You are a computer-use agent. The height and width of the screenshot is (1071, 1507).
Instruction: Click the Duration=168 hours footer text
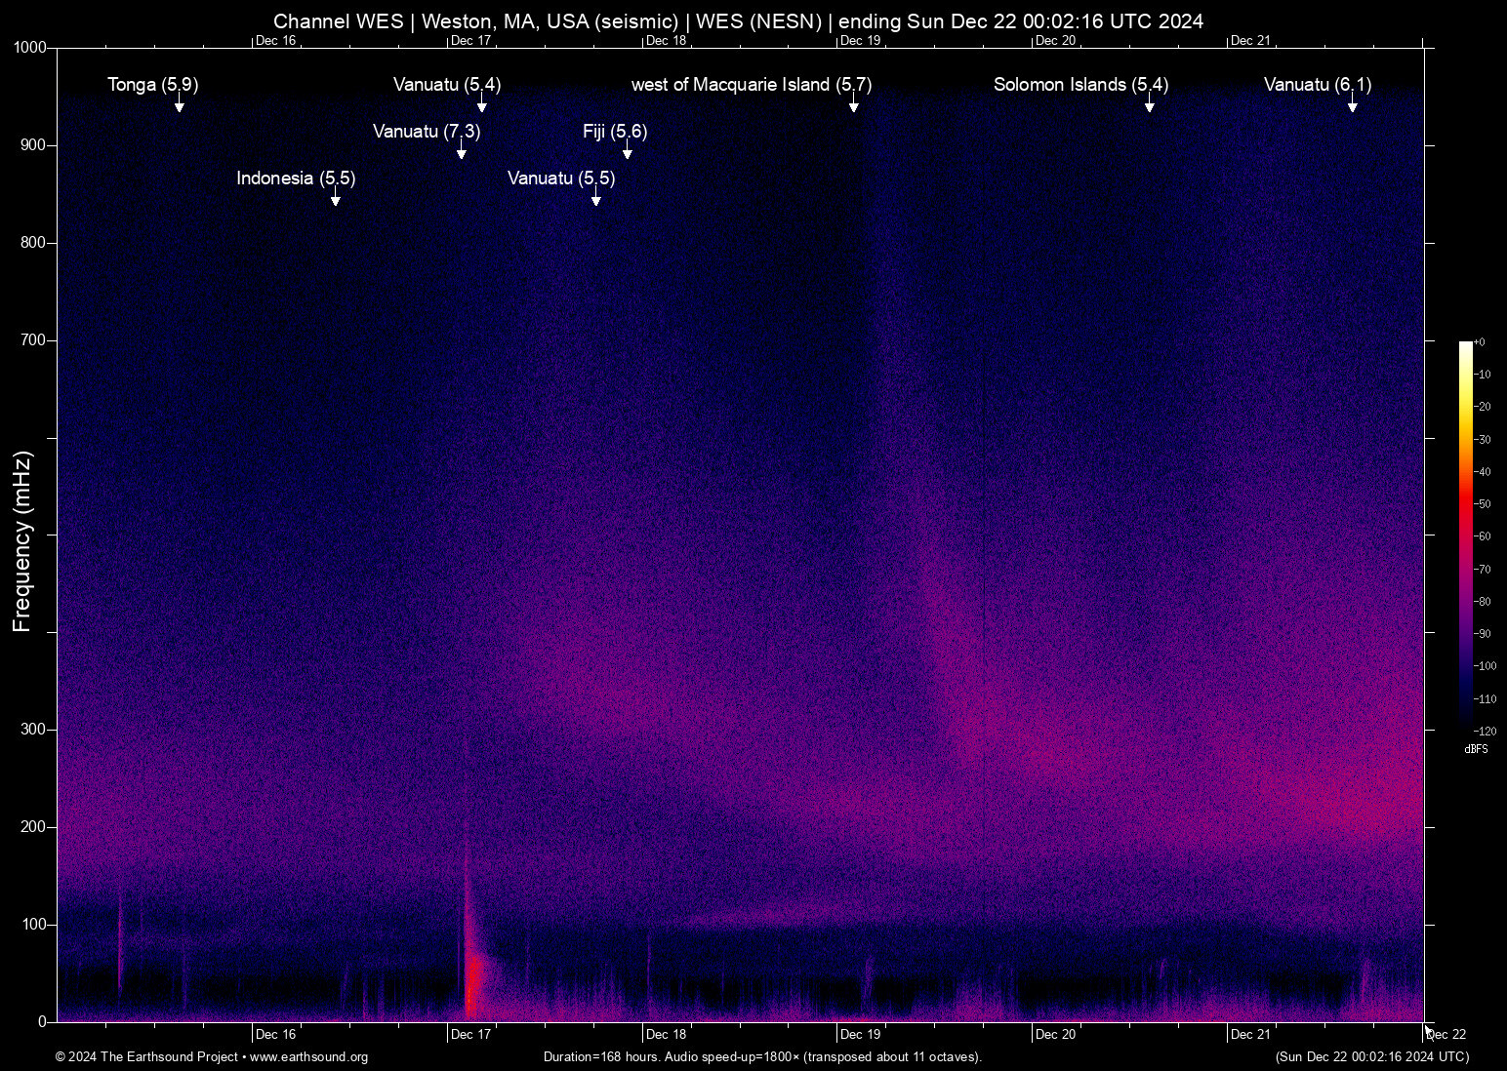click(x=761, y=1057)
